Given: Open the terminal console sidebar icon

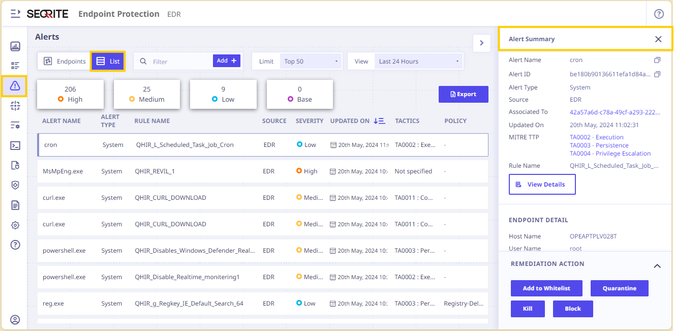Looking at the screenshot, I should pos(15,145).
